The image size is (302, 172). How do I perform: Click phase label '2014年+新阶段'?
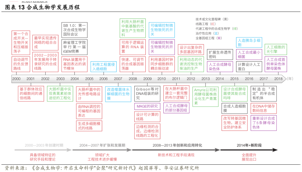point(249,145)
